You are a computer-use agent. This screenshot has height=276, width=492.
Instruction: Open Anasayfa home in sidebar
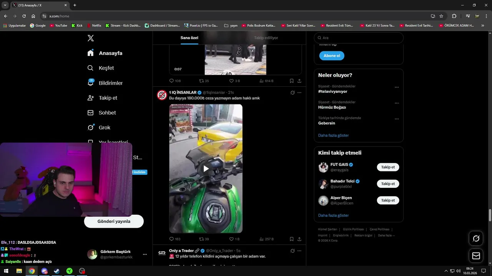click(x=105, y=53)
